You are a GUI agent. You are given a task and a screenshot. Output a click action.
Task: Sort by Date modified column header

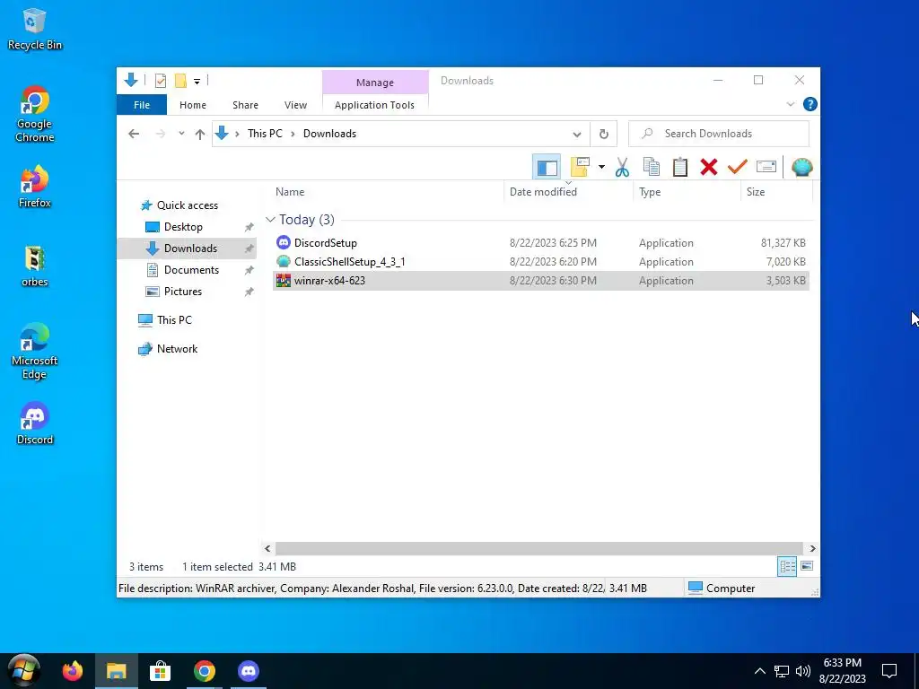[x=568, y=192]
